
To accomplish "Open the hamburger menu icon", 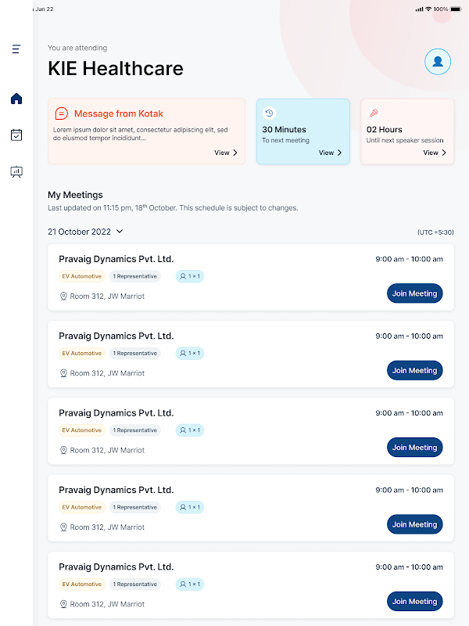I will click(16, 49).
